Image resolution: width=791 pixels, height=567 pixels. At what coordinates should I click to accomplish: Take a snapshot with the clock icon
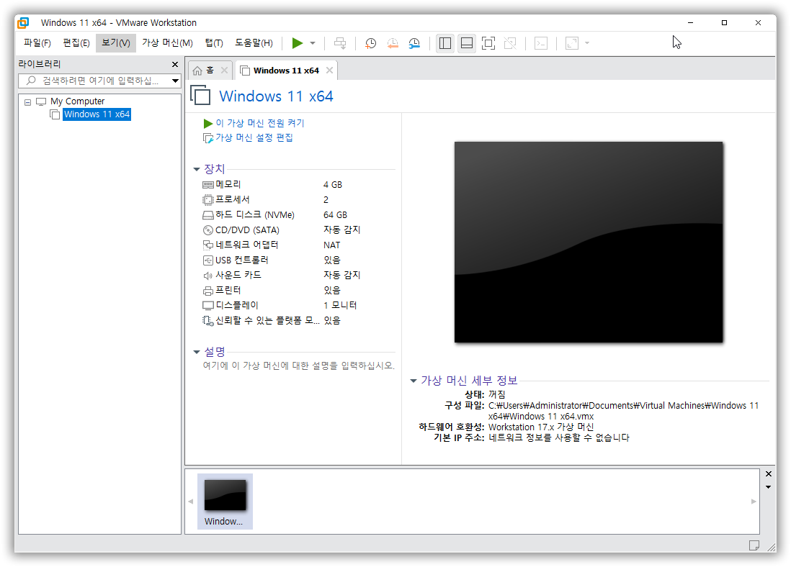(371, 43)
